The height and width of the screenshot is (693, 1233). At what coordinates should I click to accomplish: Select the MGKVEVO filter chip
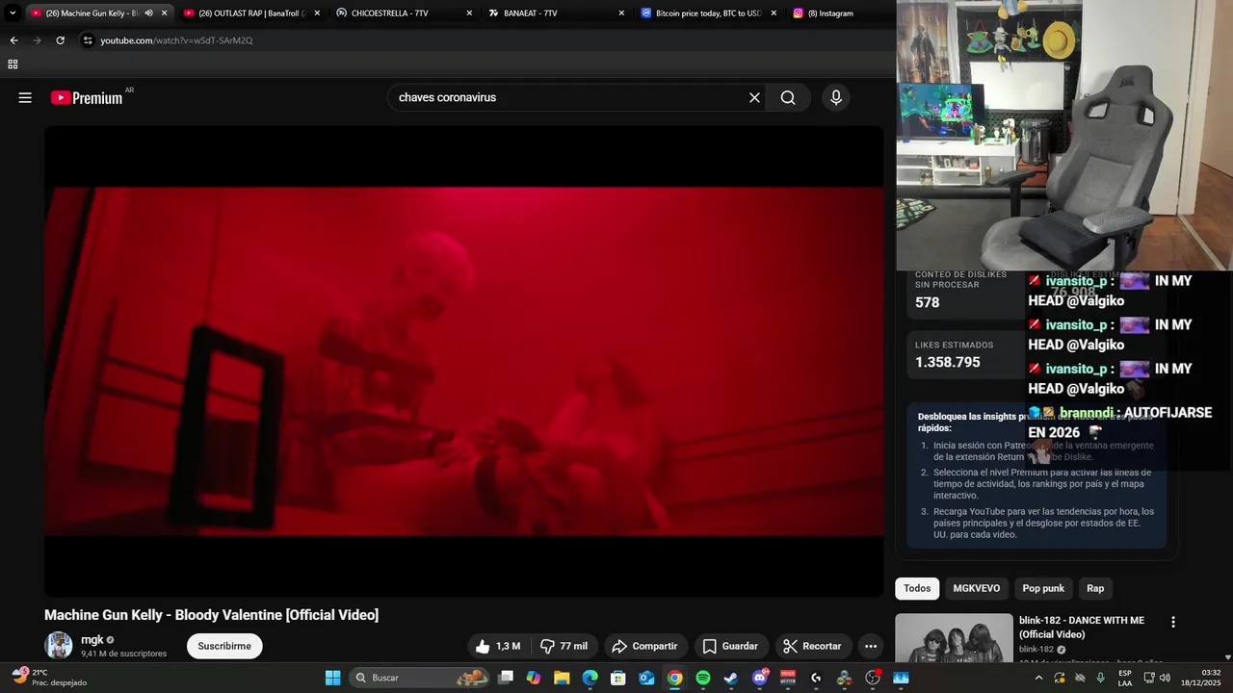(977, 588)
